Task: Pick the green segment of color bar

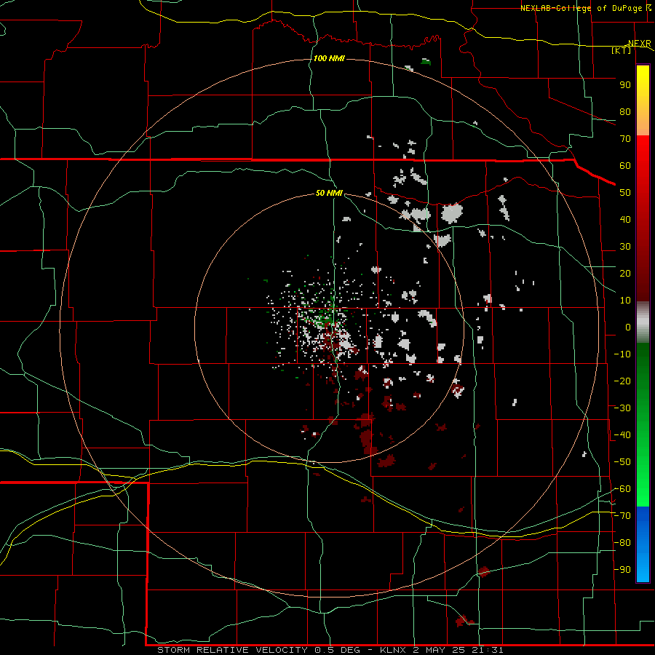Action: tap(643, 425)
